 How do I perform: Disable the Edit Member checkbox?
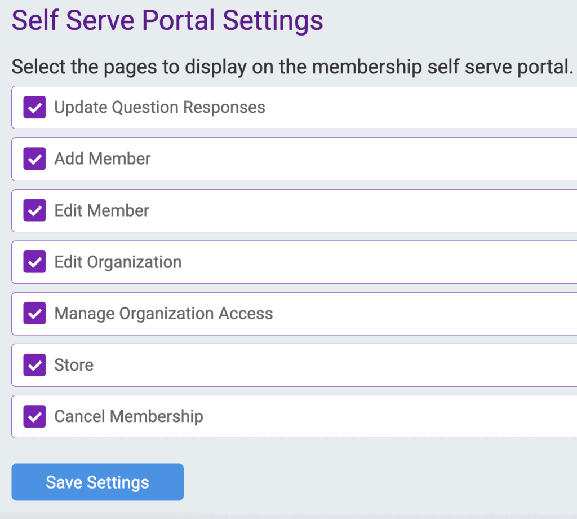pos(34,210)
